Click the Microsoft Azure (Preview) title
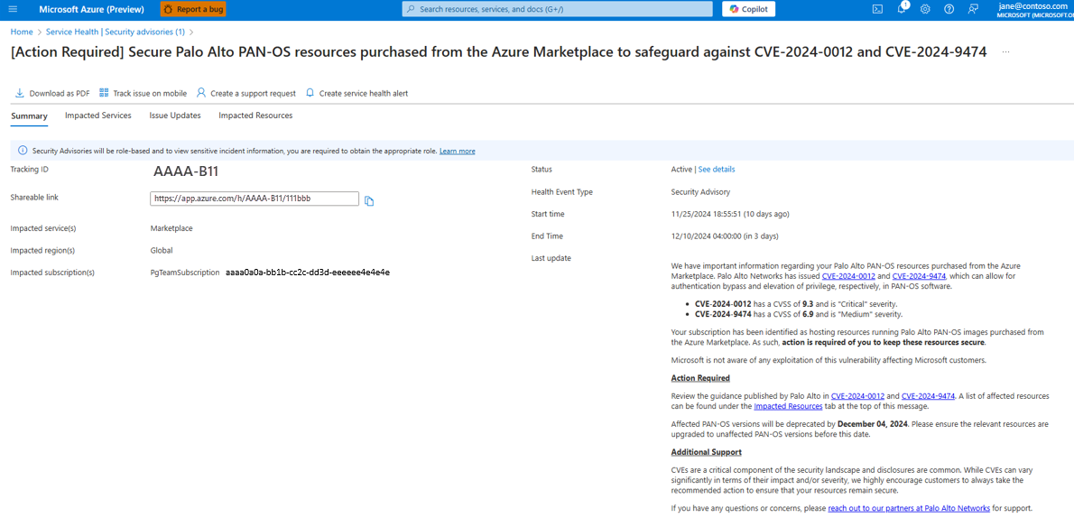Screen dimensions: 1074x527 [x=92, y=10]
